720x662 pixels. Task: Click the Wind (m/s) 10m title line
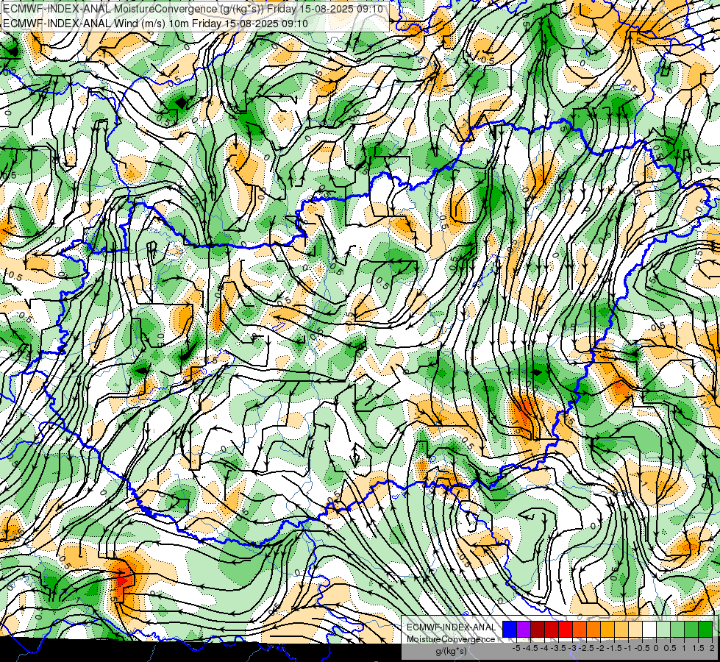click(155, 24)
